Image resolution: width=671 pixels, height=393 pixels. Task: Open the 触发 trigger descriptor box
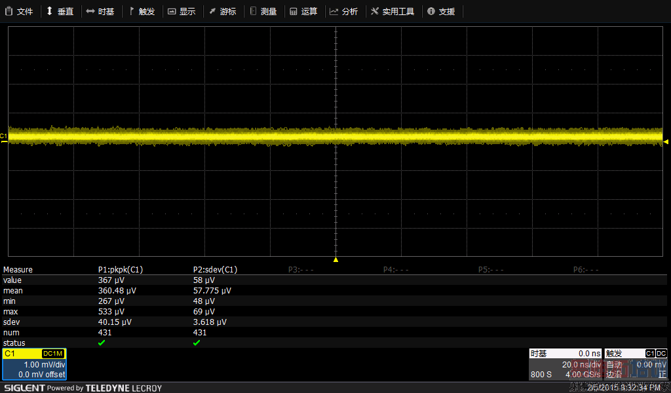(x=636, y=364)
